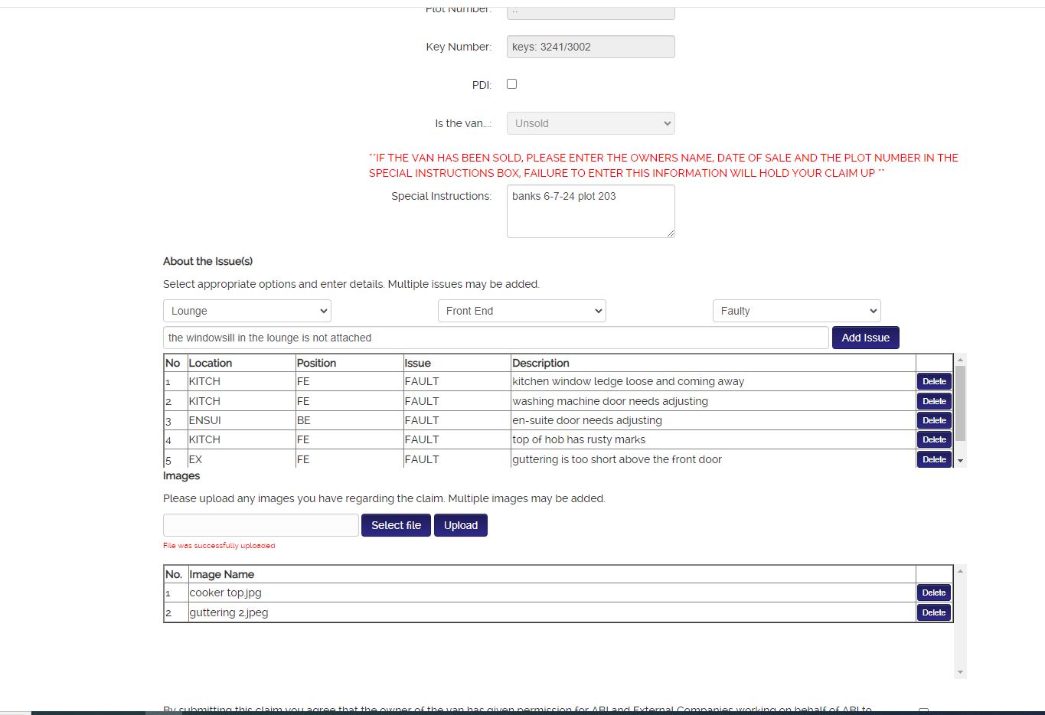Image resolution: width=1045 pixels, height=715 pixels.
Task: Click the issue description text field
Action: point(495,338)
